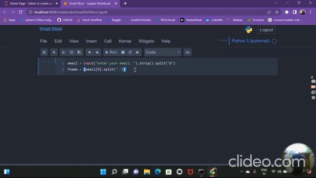Open W3Schools bookmark
Image resolution: width=316 pixels, height=178 pixels.
coord(165,20)
